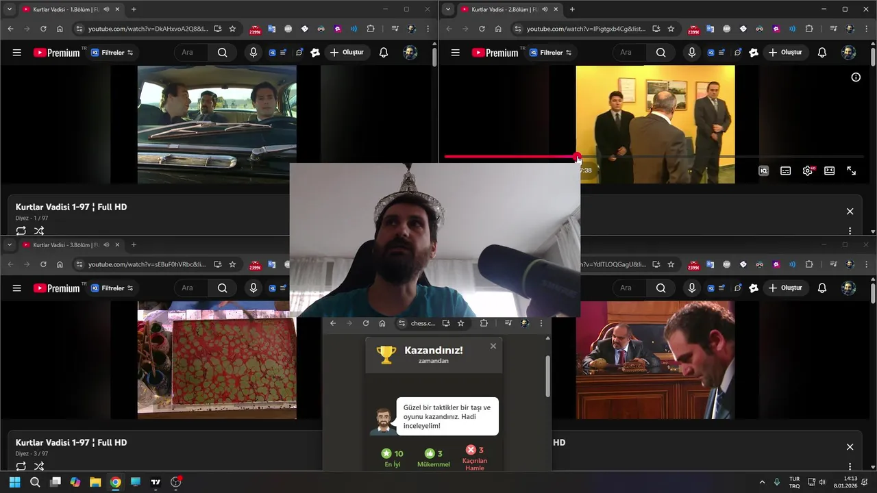Click chess.com window vertical scrollbar
This screenshot has height=493, width=877.
pos(547,375)
